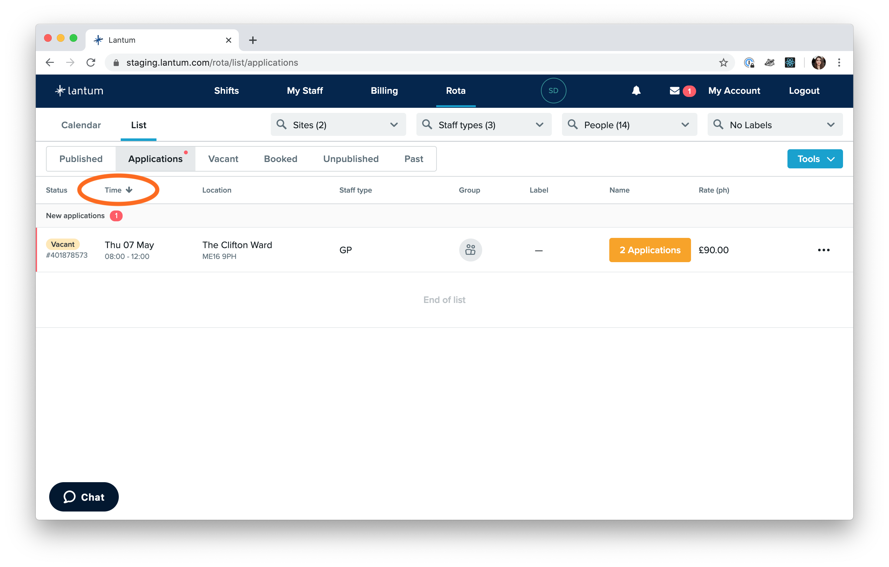Click the 2 Applications button
This screenshot has width=889, height=567.
(x=650, y=250)
